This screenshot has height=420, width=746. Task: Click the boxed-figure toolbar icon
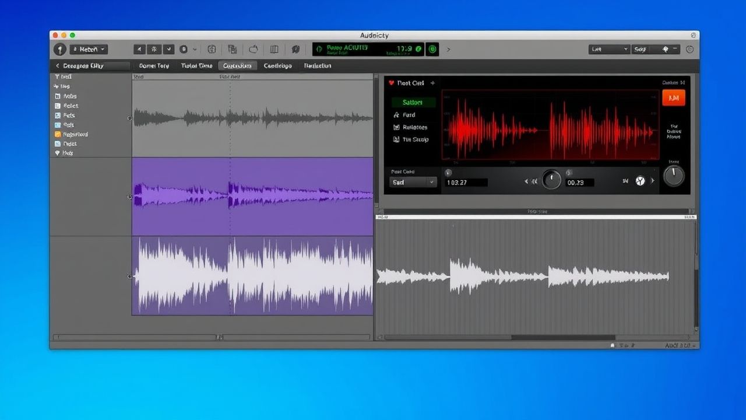[x=212, y=50]
